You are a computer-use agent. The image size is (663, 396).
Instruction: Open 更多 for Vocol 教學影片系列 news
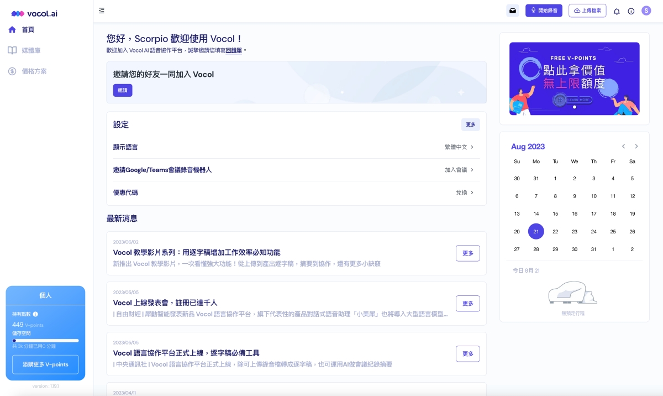click(x=468, y=253)
